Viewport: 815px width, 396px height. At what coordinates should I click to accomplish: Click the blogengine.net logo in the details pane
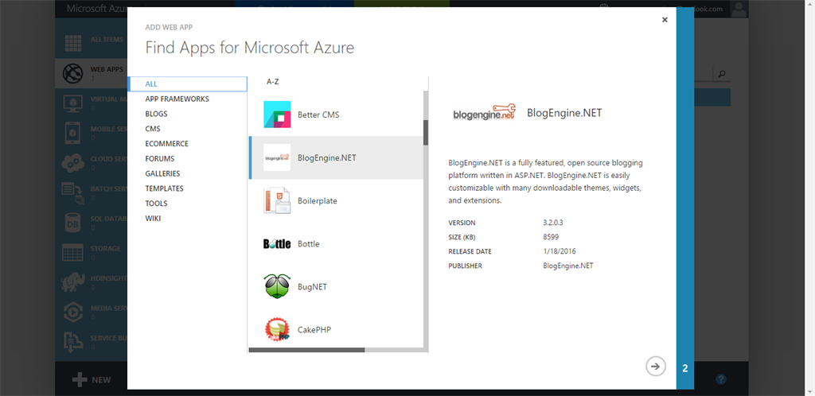[485, 113]
